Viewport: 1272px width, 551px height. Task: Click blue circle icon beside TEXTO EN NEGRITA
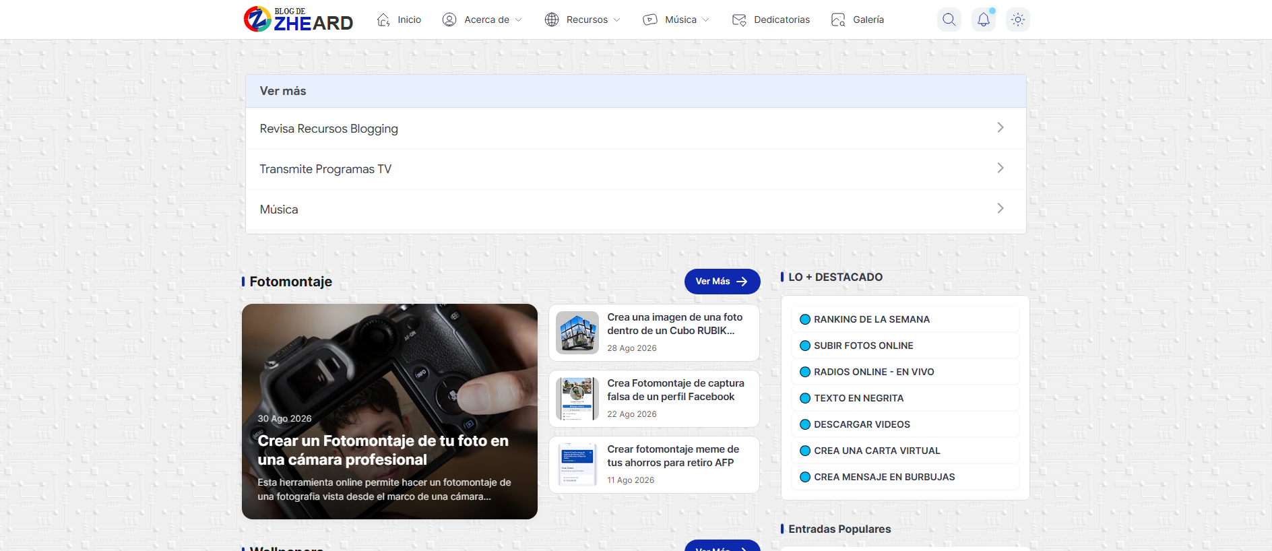point(805,398)
